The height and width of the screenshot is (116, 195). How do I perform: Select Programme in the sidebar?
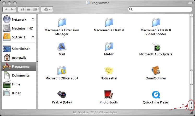pyautogui.click(x=19, y=66)
